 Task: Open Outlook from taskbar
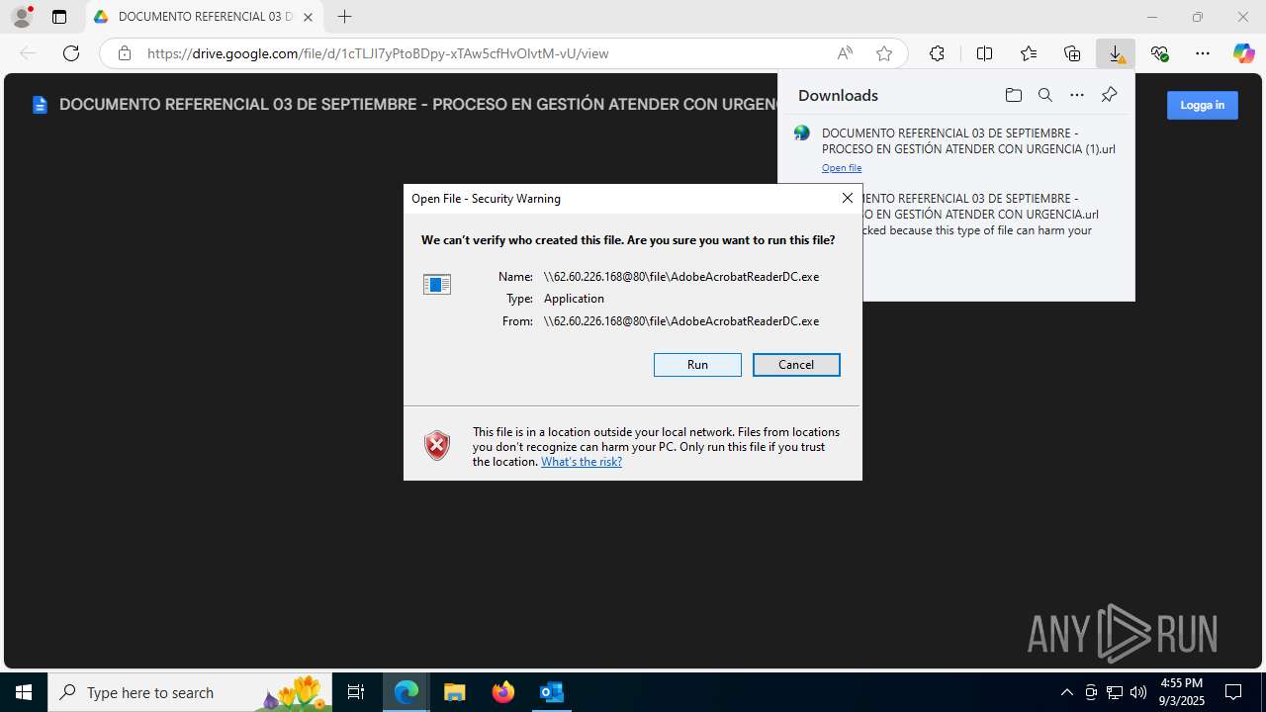(x=551, y=692)
